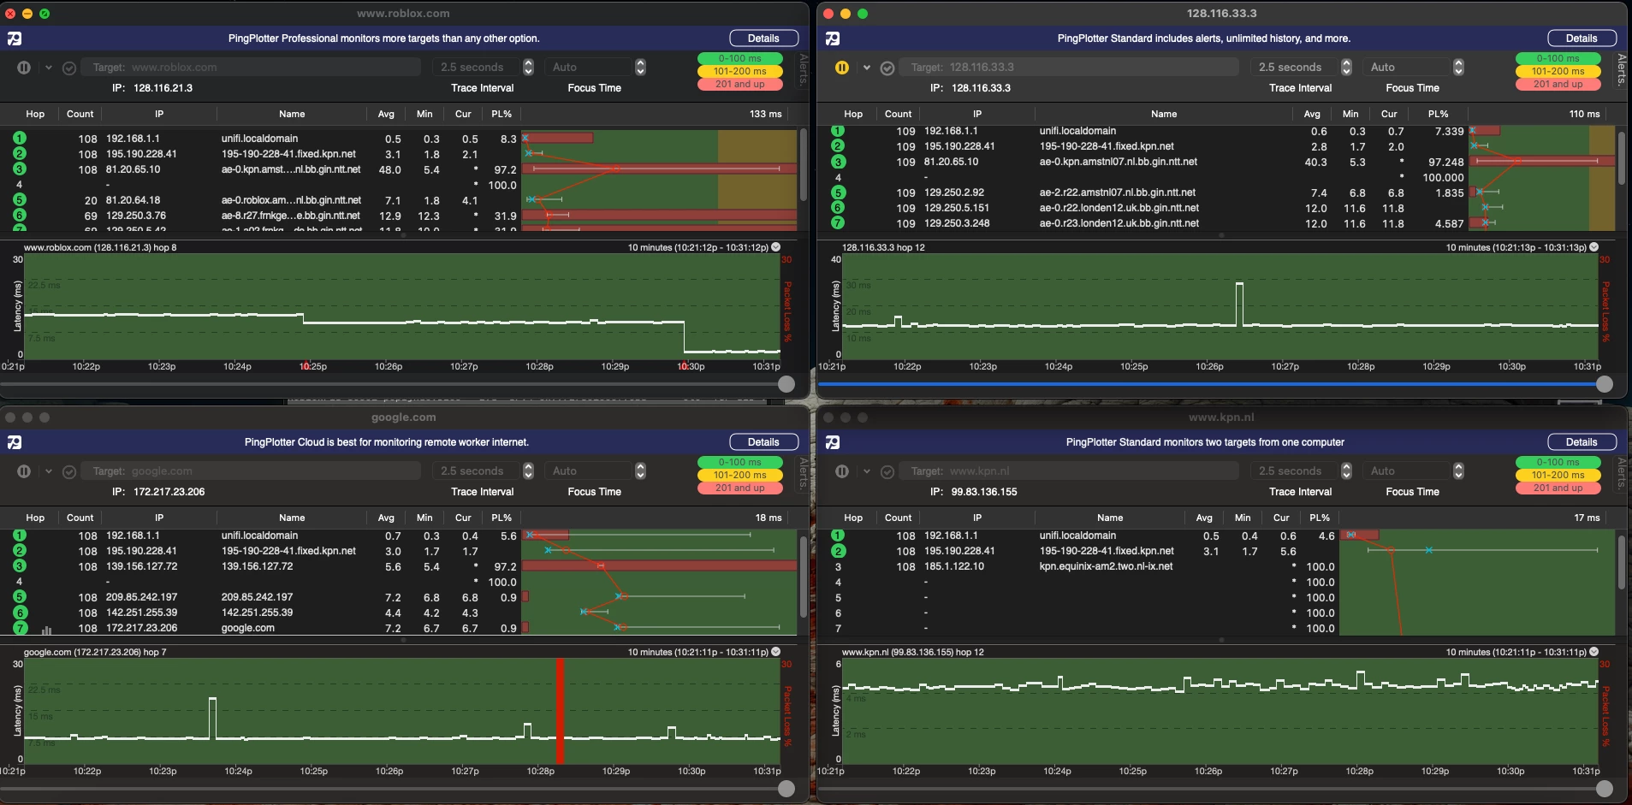Viewport: 1632px width, 805px height.
Task: Click the PingPlotter logo in the google.com window
Action: (x=15, y=442)
